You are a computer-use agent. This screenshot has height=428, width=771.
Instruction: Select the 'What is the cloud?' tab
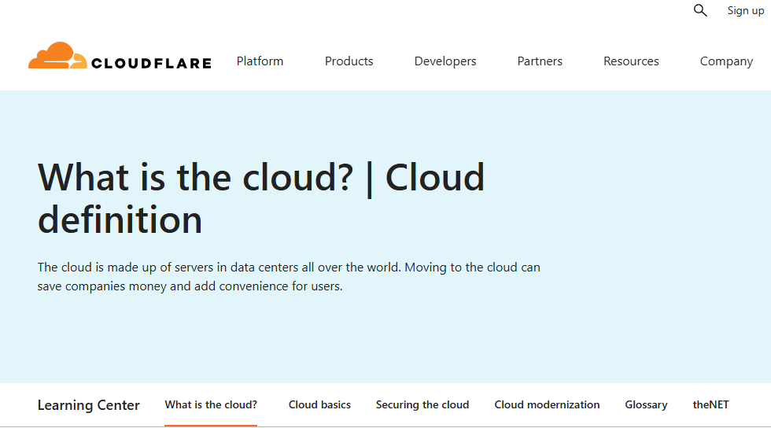(x=211, y=404)
